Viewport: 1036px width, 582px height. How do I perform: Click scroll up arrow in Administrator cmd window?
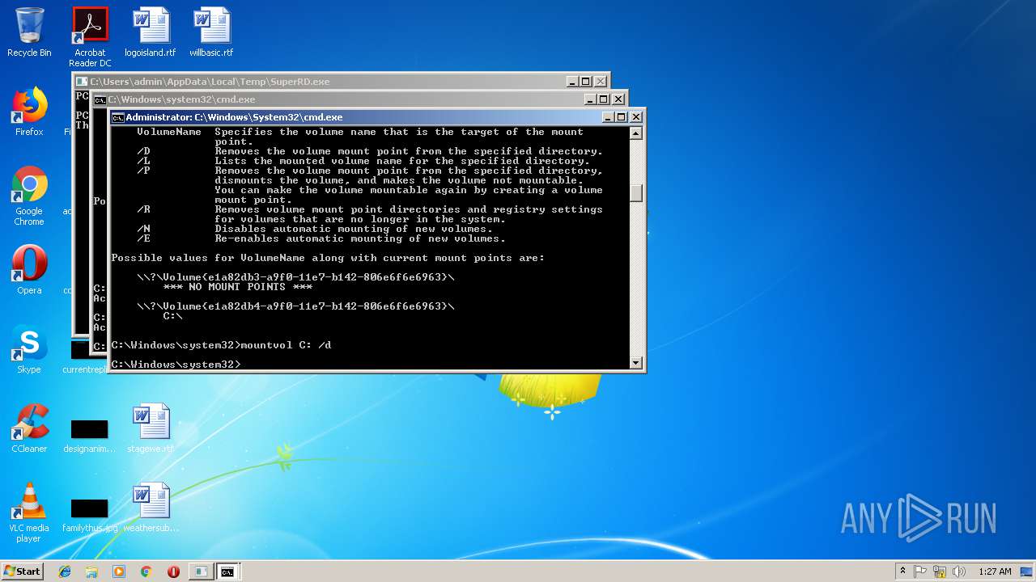[x=636, y=133]
